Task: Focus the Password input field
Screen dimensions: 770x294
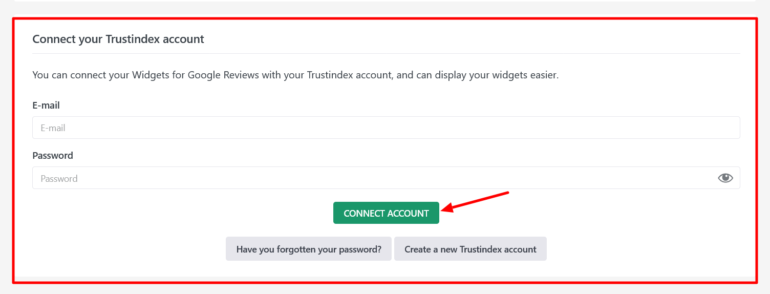Action: click(374, 178)
